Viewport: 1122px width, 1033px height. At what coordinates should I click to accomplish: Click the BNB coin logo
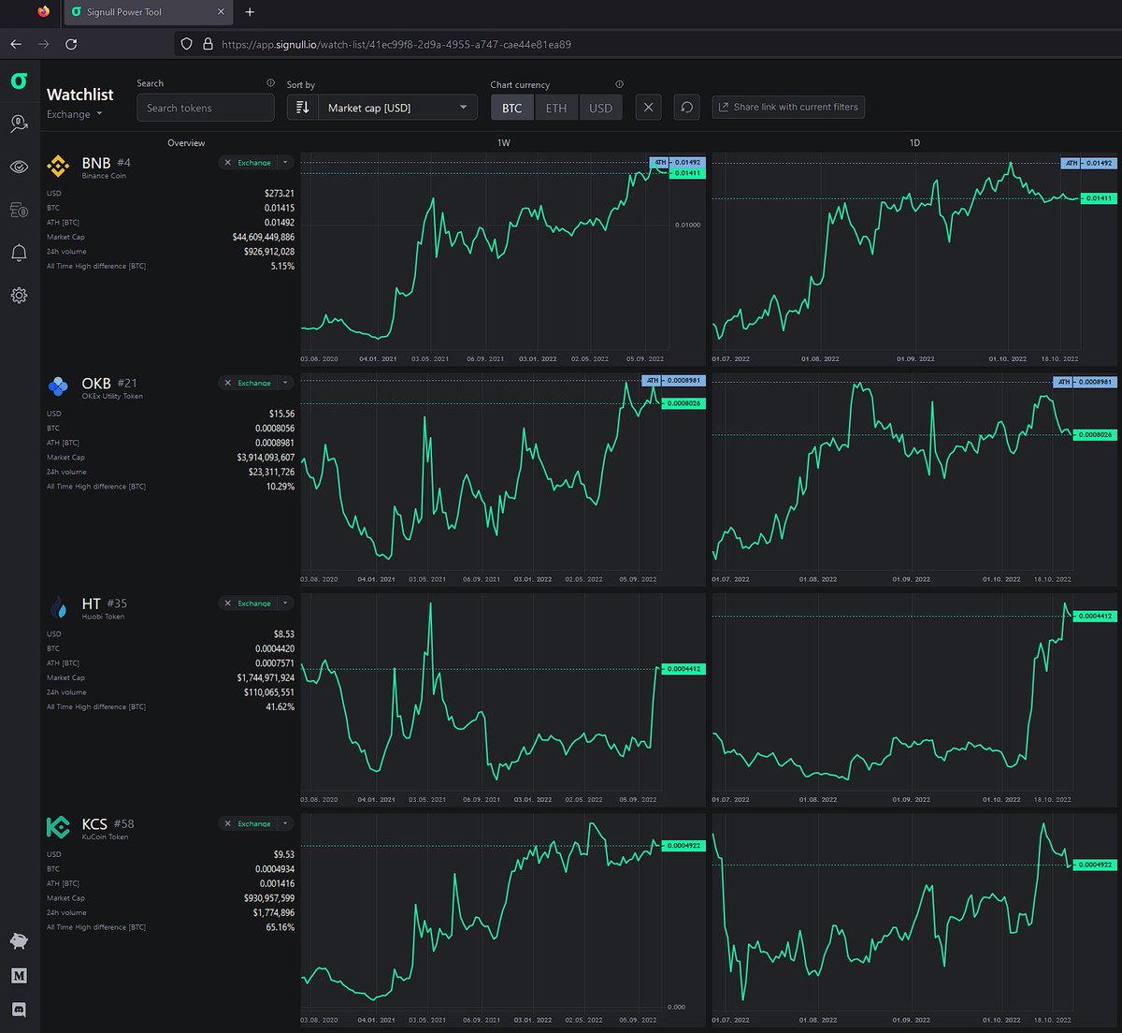58,167
